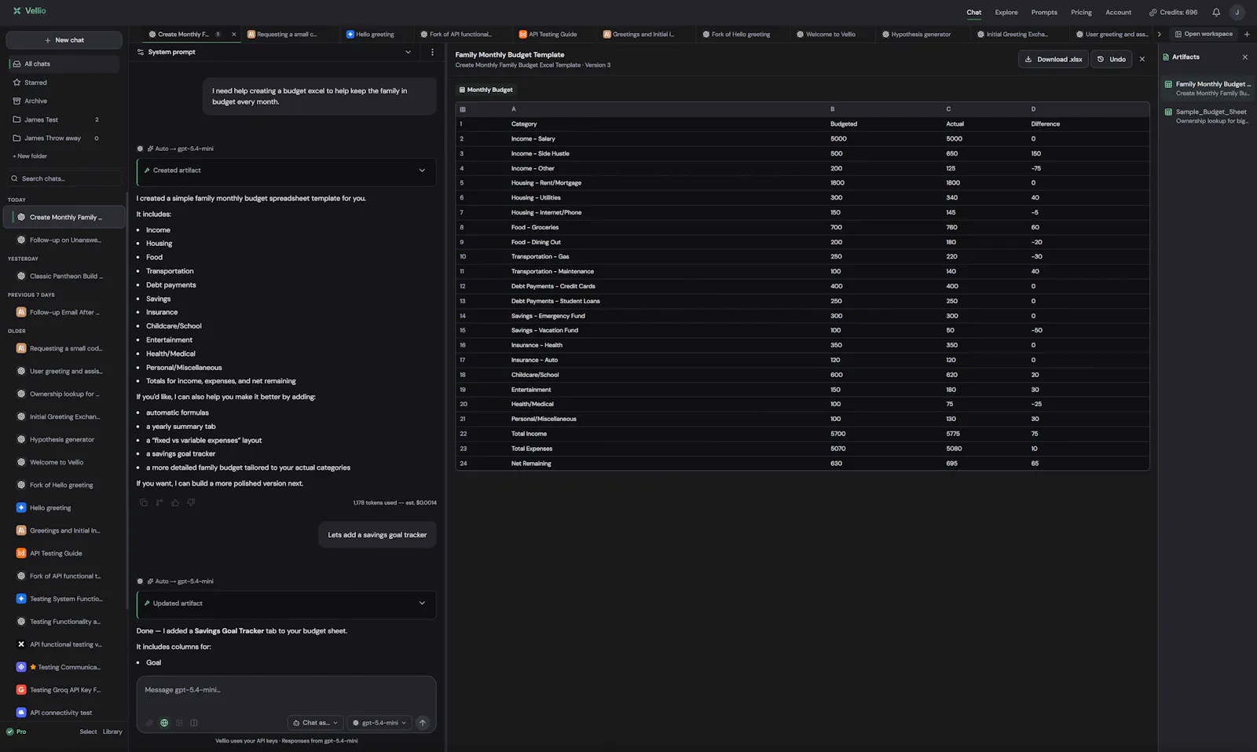Open the Archive section
The width and height of the screenshot is (1257, 752).
63,101
